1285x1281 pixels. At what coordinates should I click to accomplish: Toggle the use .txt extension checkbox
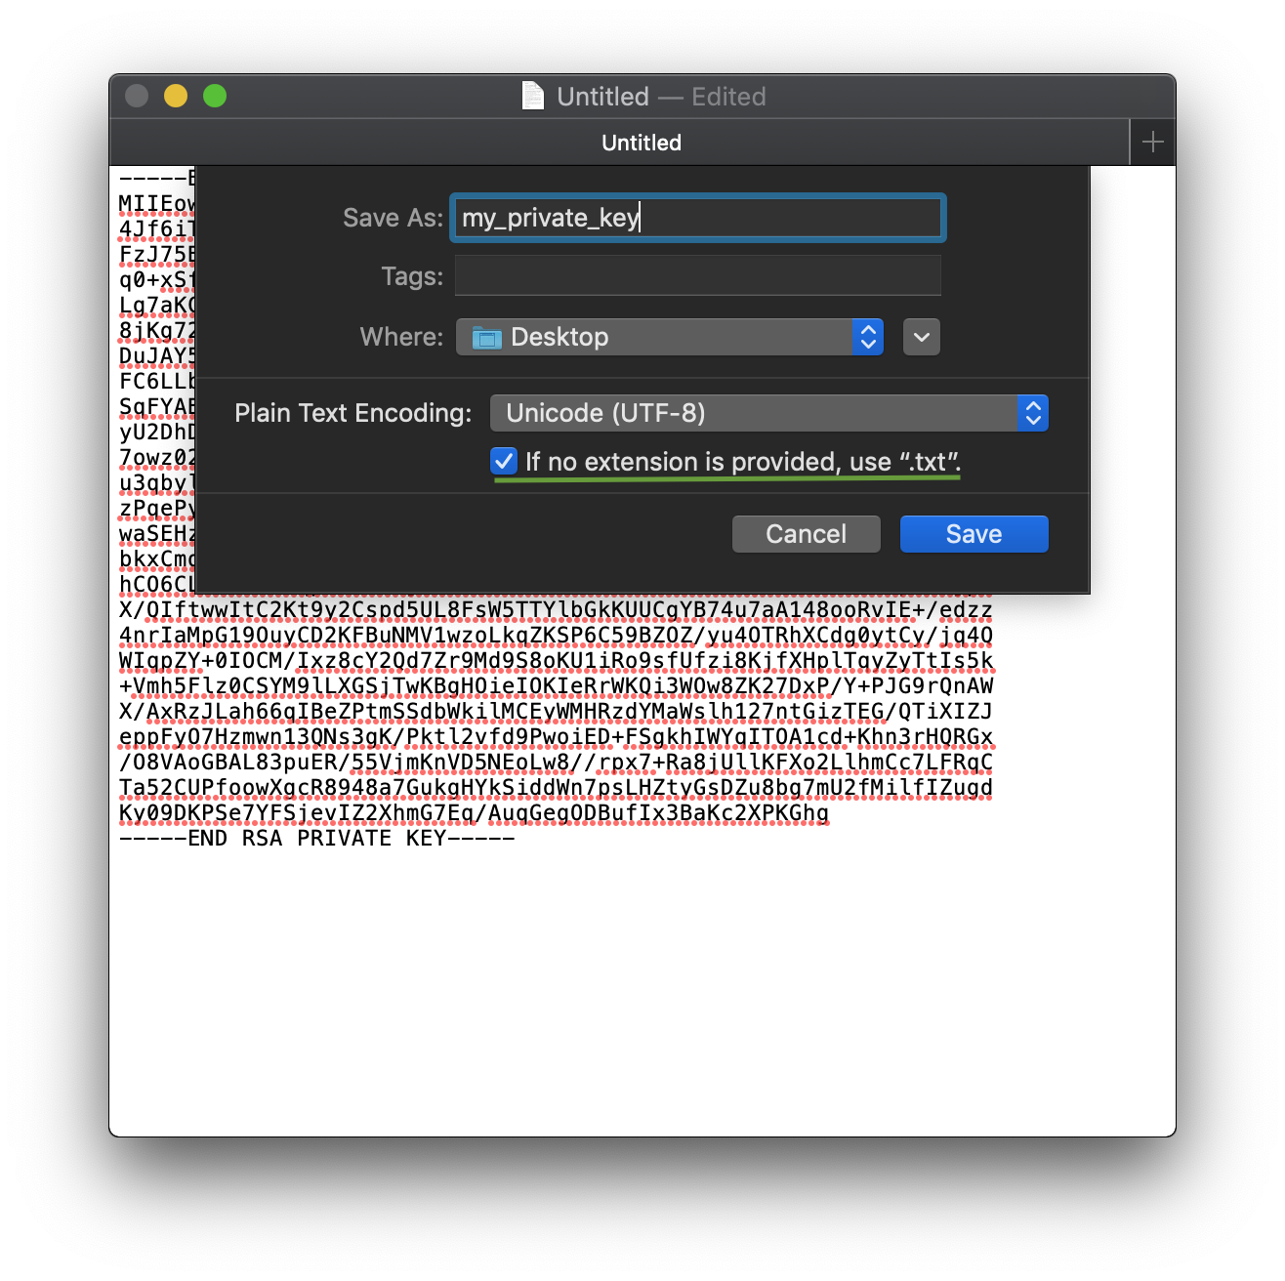pos(504,461)
